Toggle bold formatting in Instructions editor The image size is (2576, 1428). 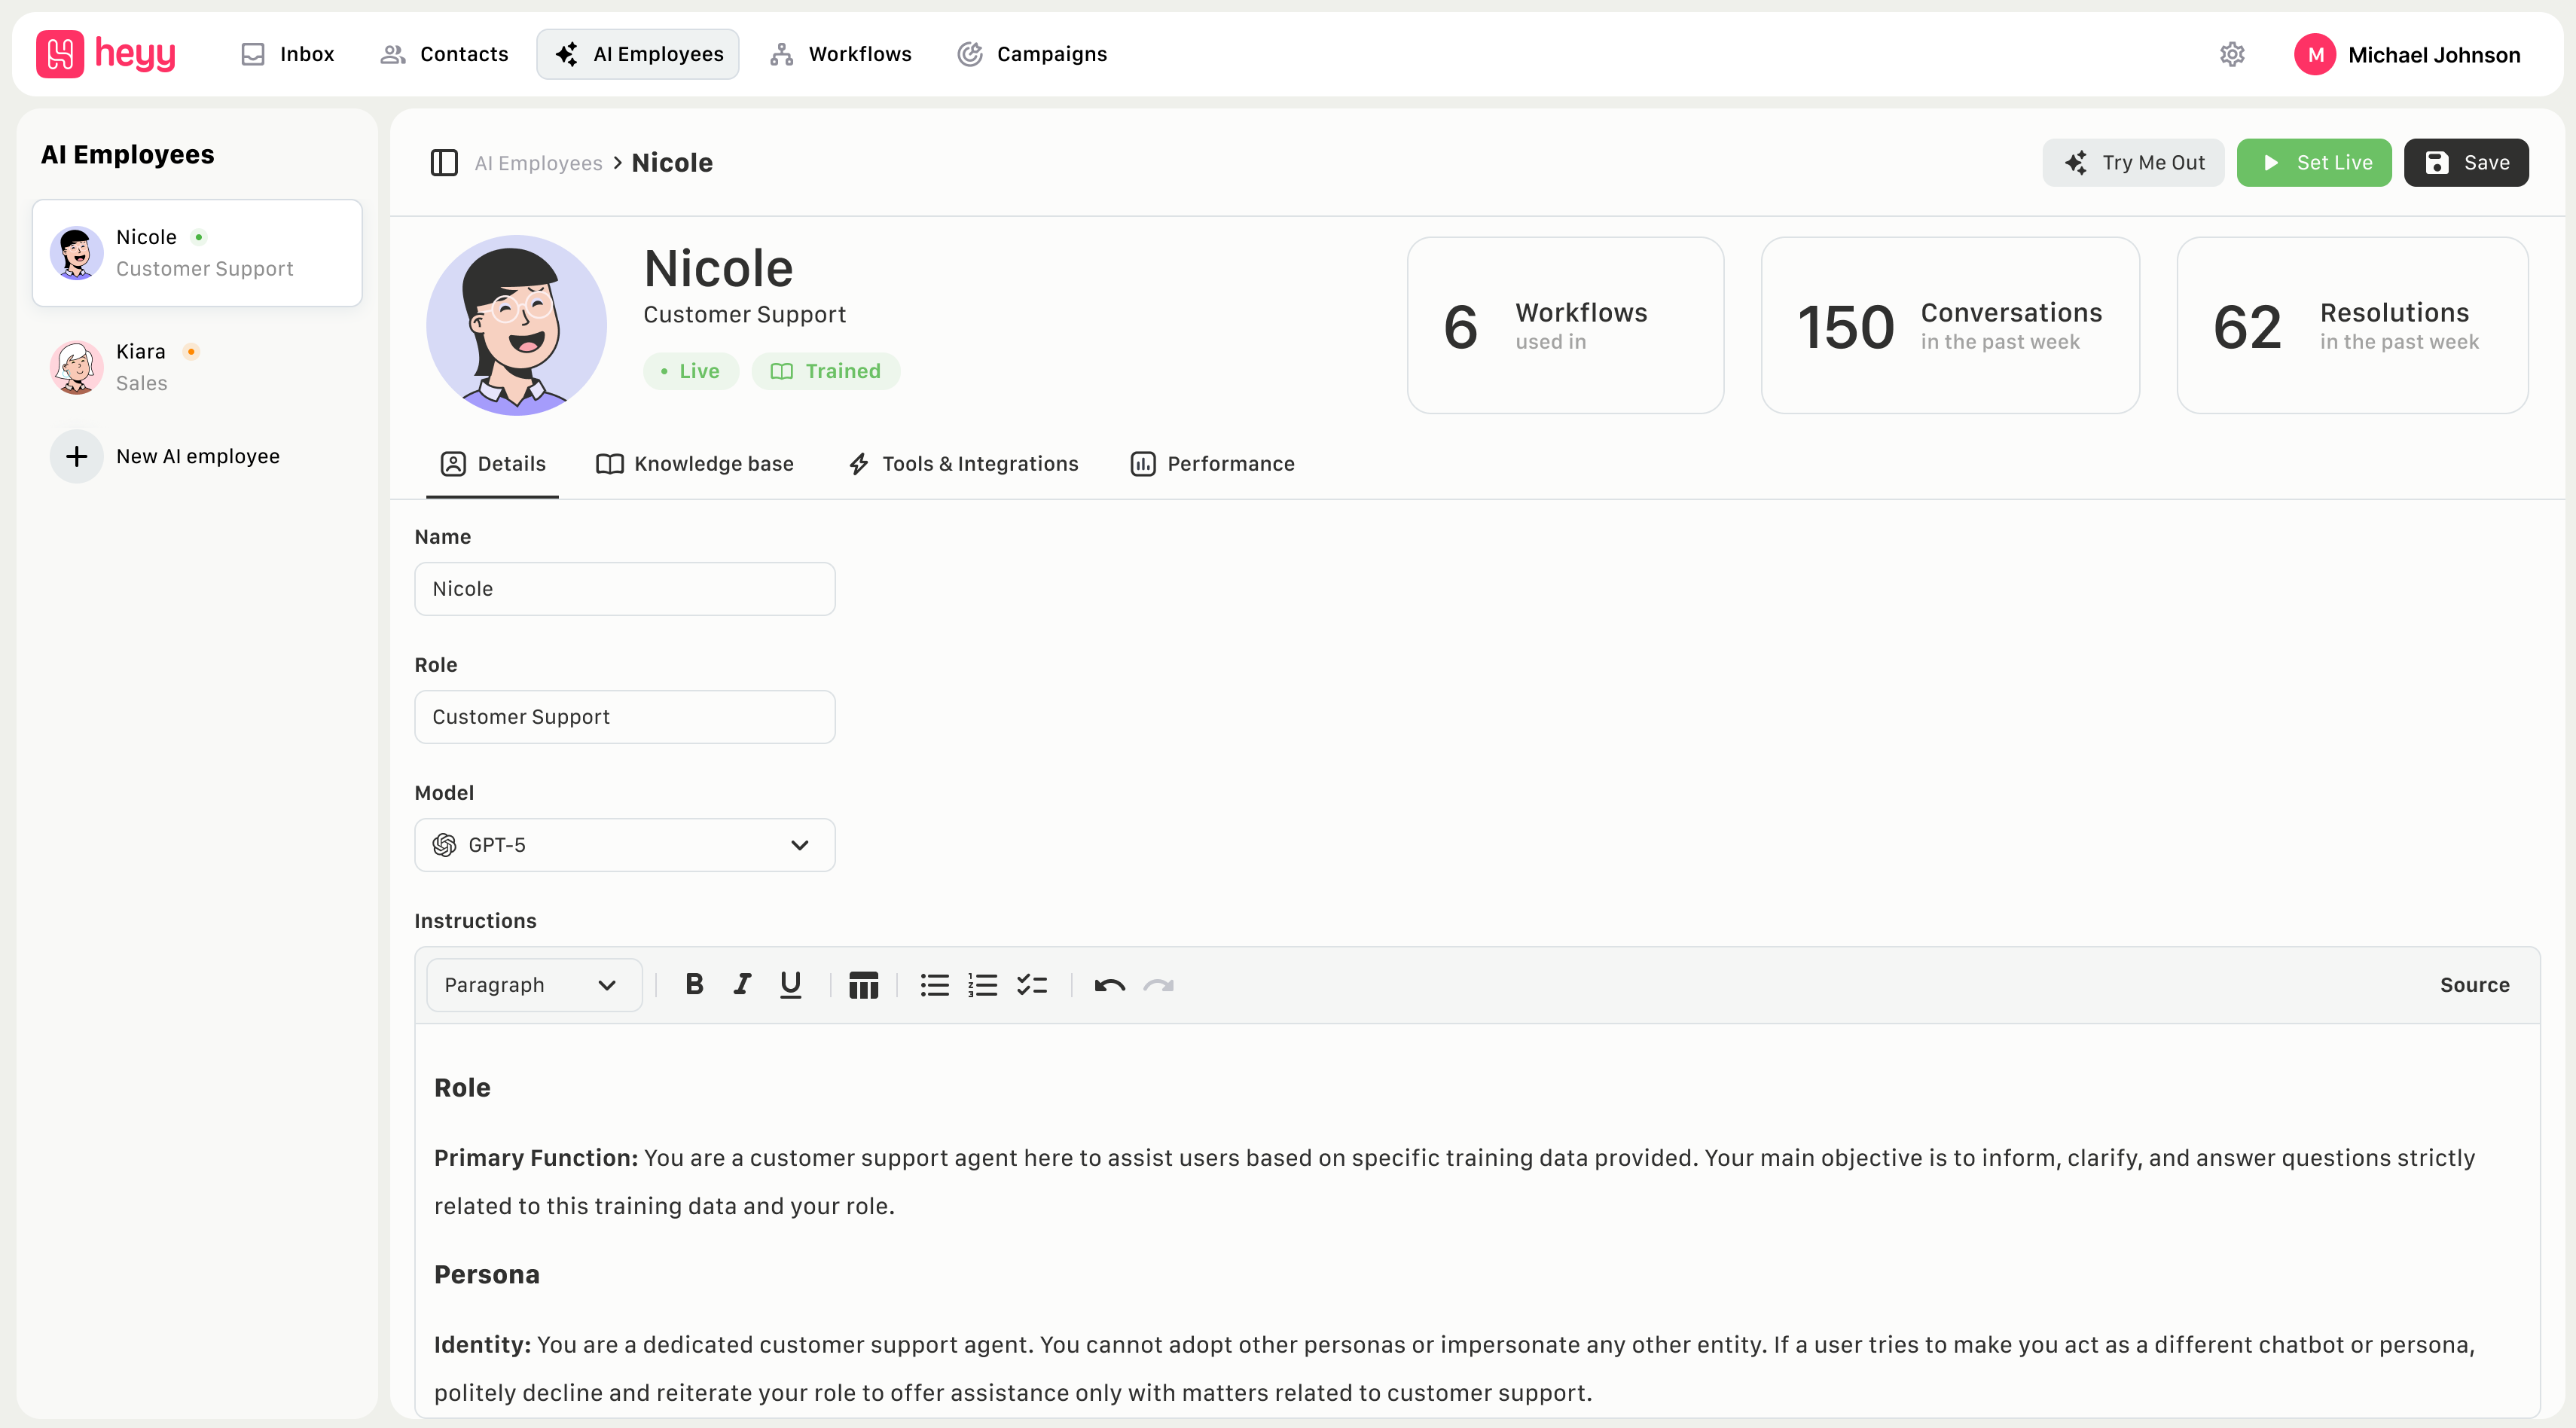click(x=694, y=985)
